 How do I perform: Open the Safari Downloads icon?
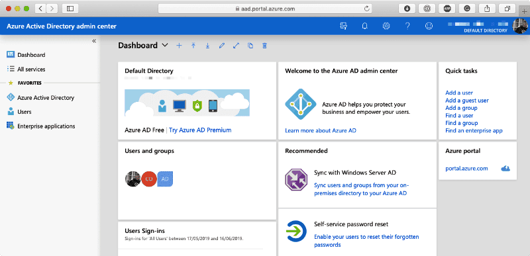coord(407,9)
